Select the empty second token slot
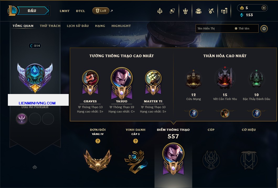The height and width of the screenshot is (188, 278). [35, 119]
